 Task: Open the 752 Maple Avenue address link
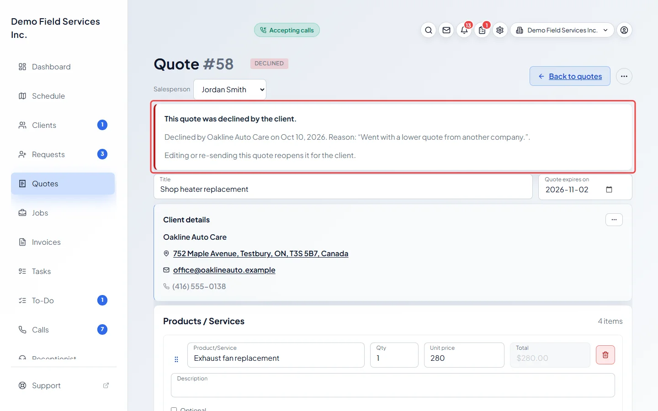tap(260, 253)
